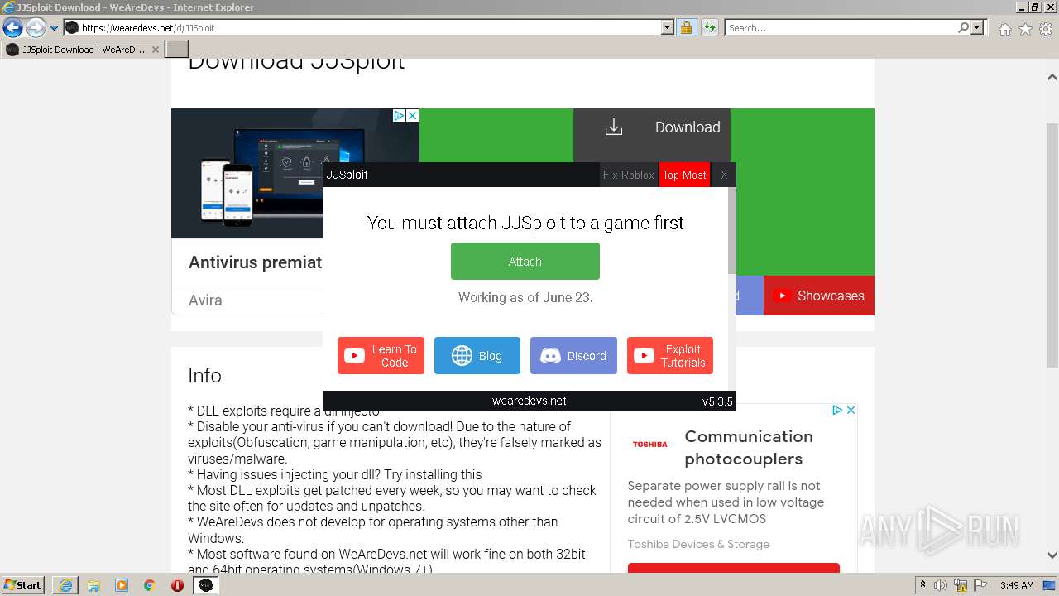1059x596 pixels.
Task: Click the green Attach button
Action: point(525,262)
